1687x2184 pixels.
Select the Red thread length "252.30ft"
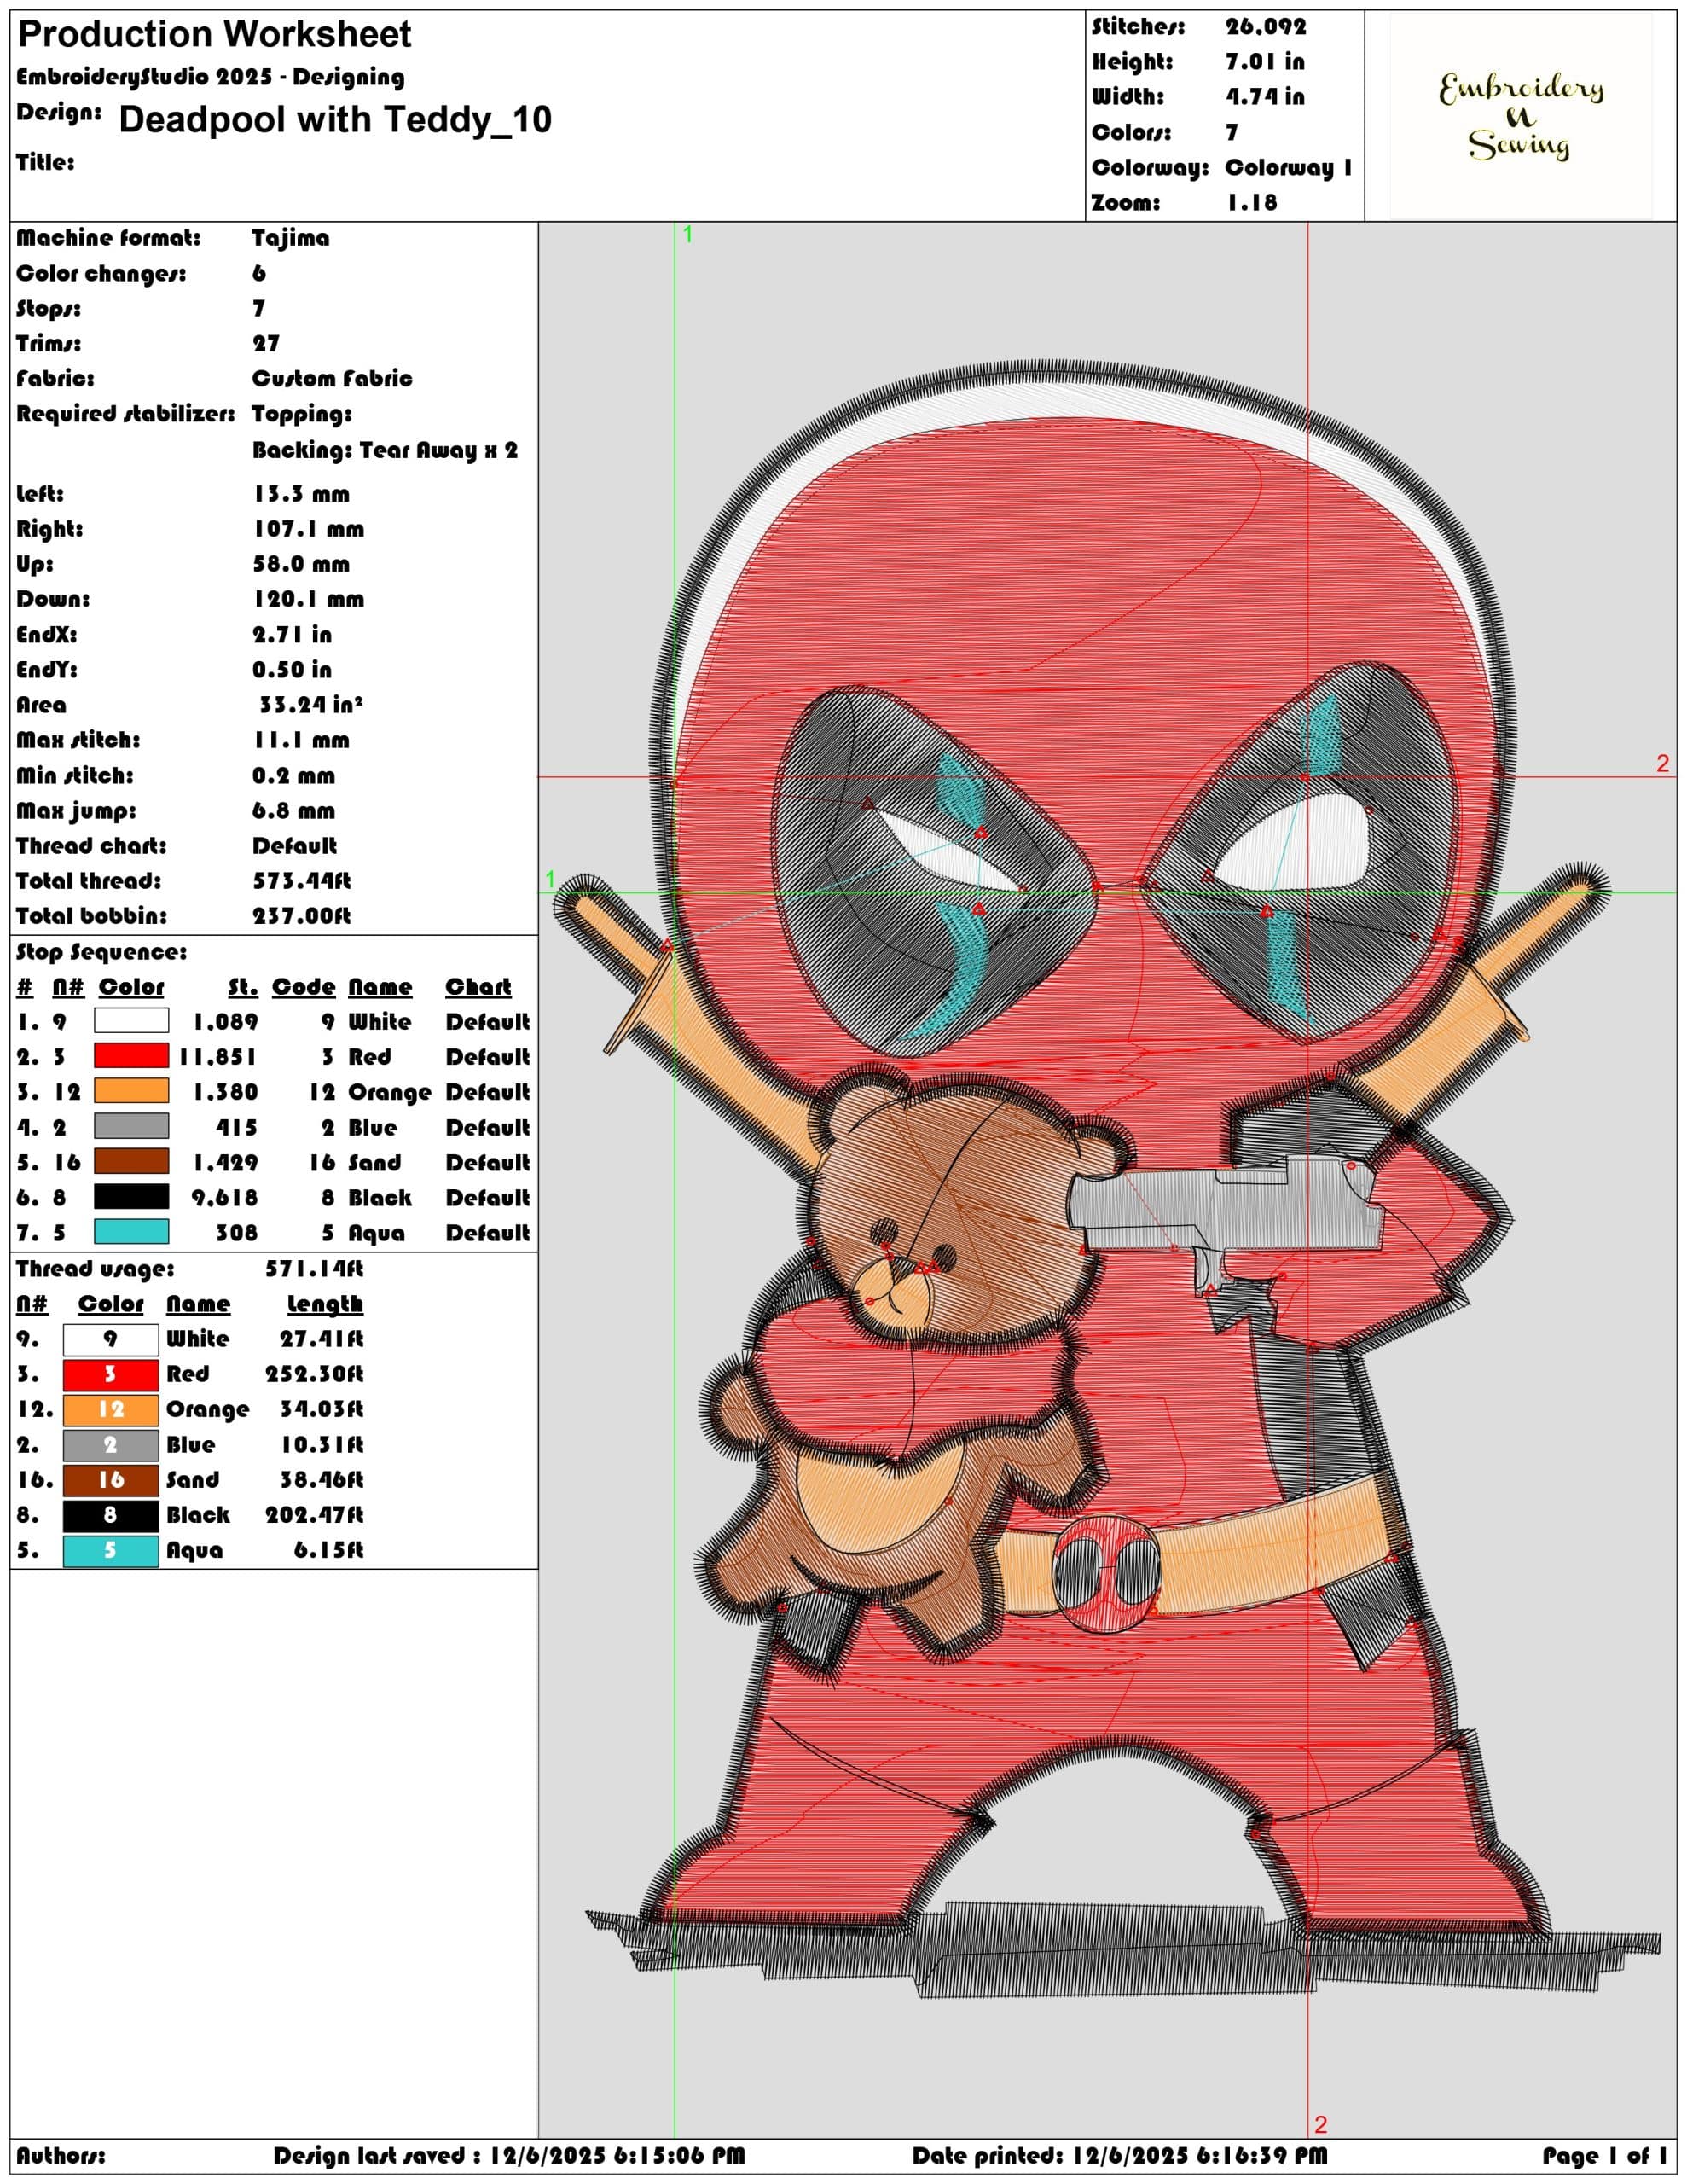point(314,1375)
